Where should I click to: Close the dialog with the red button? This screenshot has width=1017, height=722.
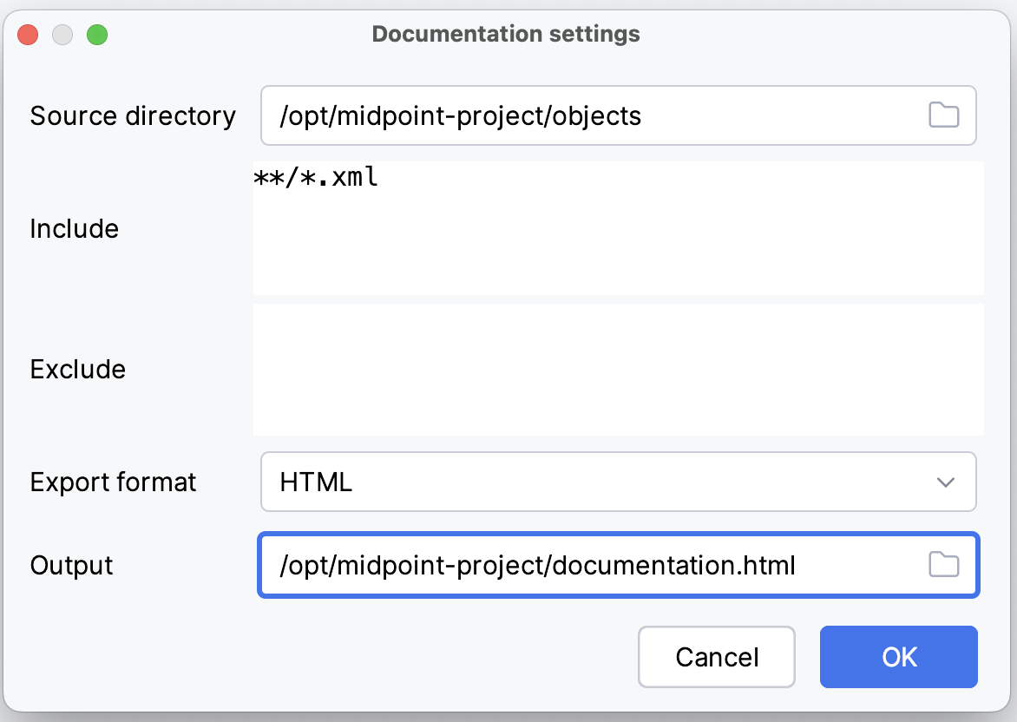(x=27, y=35)
